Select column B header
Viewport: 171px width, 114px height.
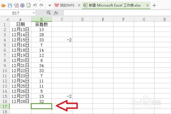[41, 19]
